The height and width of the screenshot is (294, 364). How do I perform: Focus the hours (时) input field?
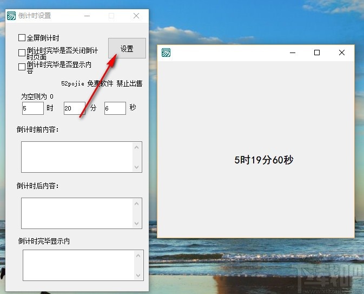tap(33, 108)
